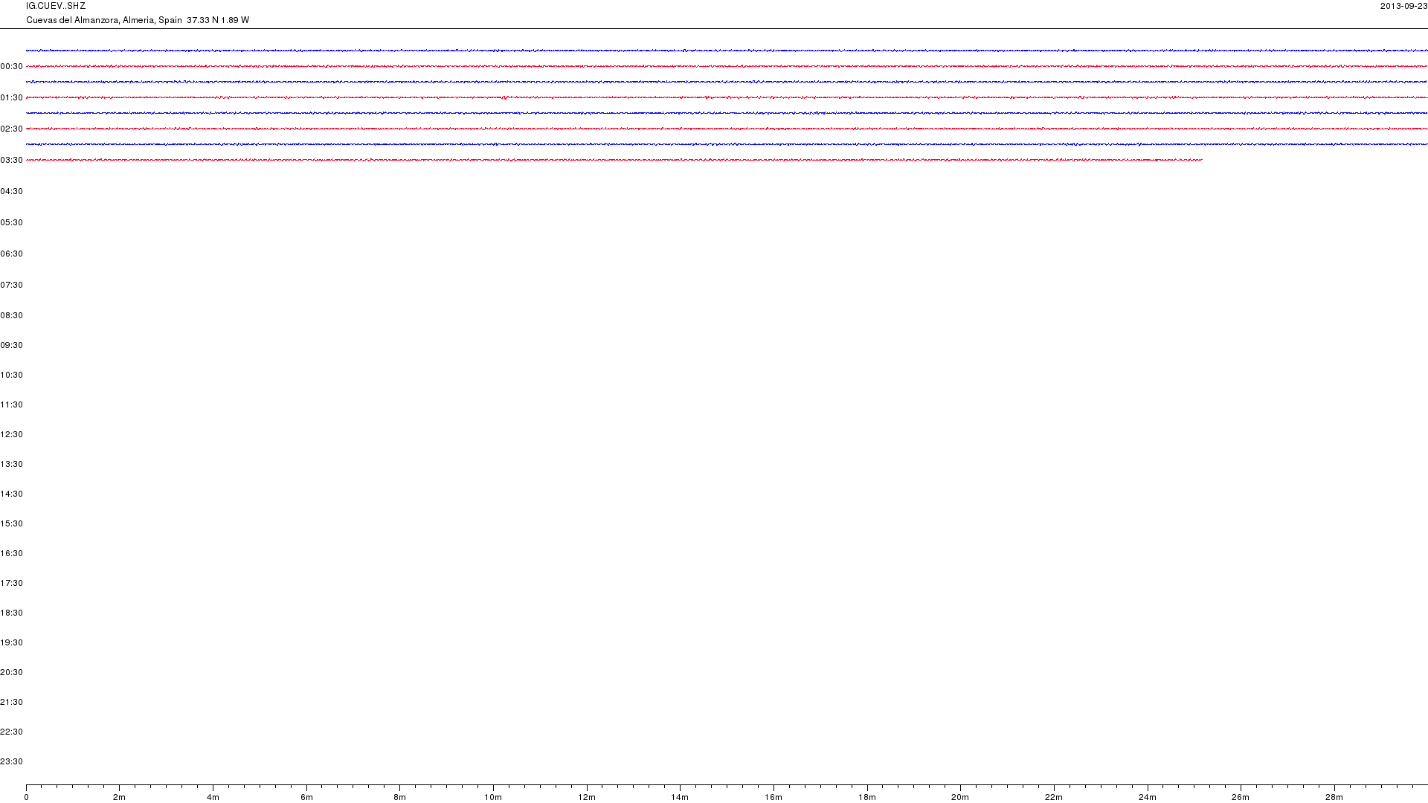Click the station code IG.CUEV..SHZ

pyautogui.click(x=56, y=6)
